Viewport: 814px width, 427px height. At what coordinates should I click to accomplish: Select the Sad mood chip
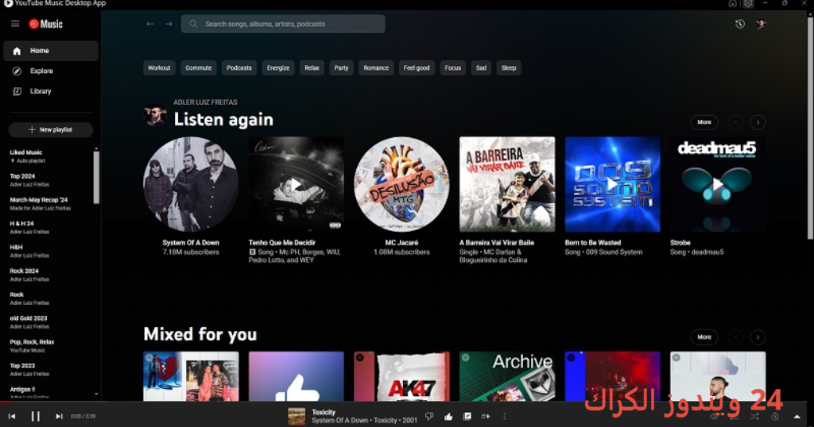(x=481, y=68)
